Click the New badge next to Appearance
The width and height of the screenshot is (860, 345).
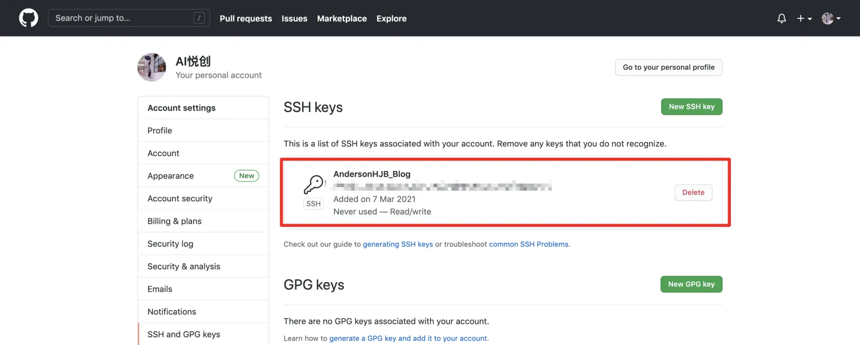point(247,176)
